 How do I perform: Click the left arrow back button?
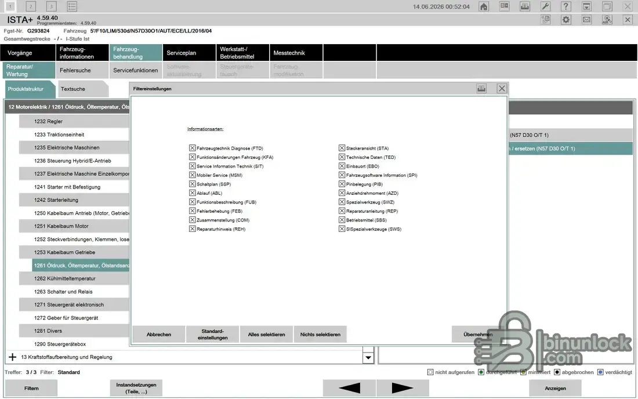(x=349, y=388)
